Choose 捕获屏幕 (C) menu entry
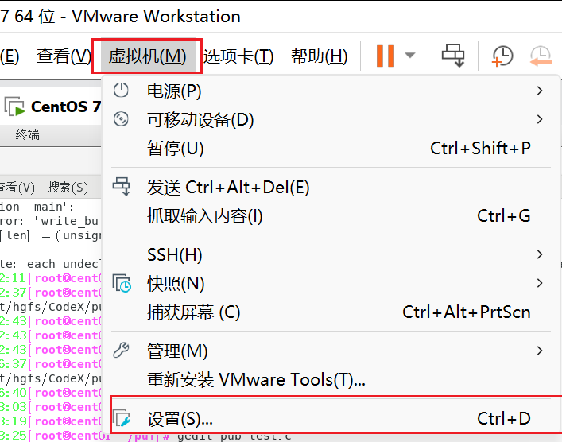Screen dimensions: 562x442 click(331, 312)
